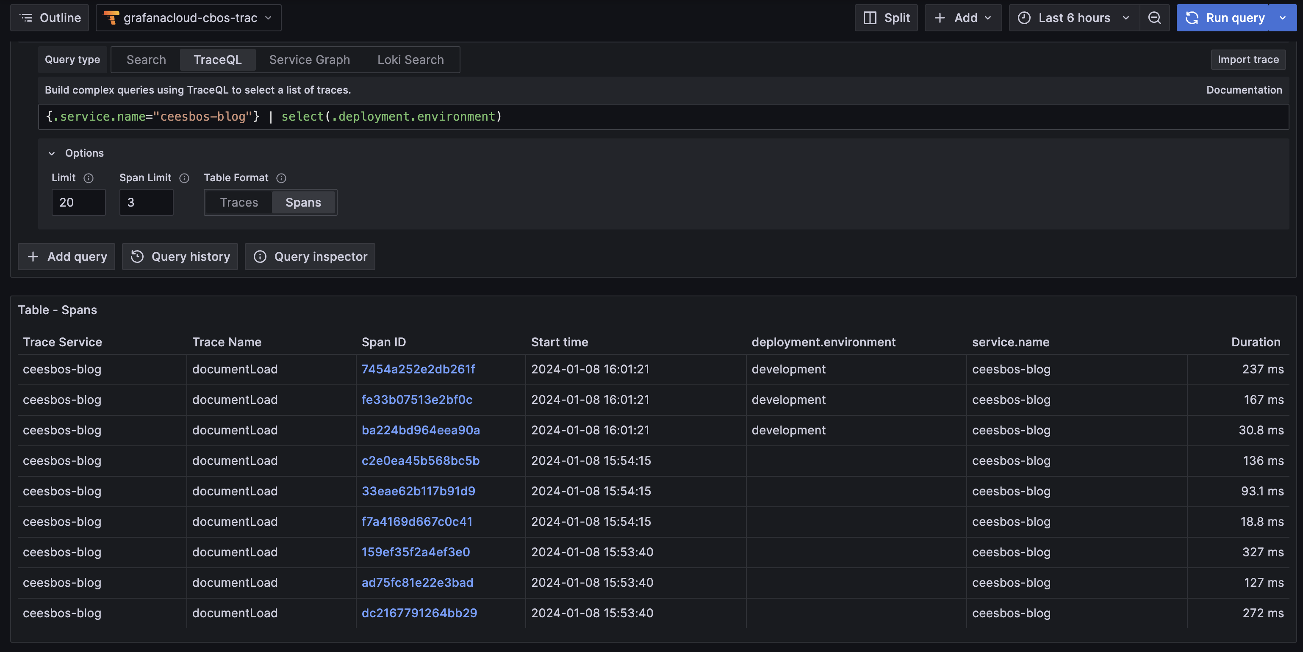Click the Query inspector info icon
Image resolution: width=1303 pixels, height=652 pixels.
point(260,256)
